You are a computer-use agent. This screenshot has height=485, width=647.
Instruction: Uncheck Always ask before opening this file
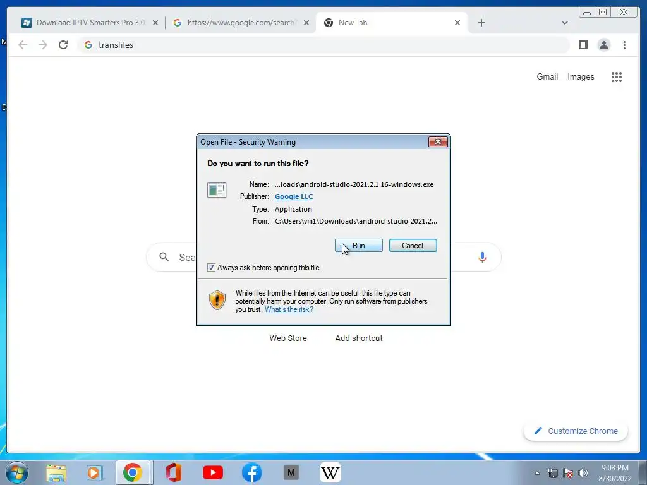pyautogui.click(x=211, y=268)
